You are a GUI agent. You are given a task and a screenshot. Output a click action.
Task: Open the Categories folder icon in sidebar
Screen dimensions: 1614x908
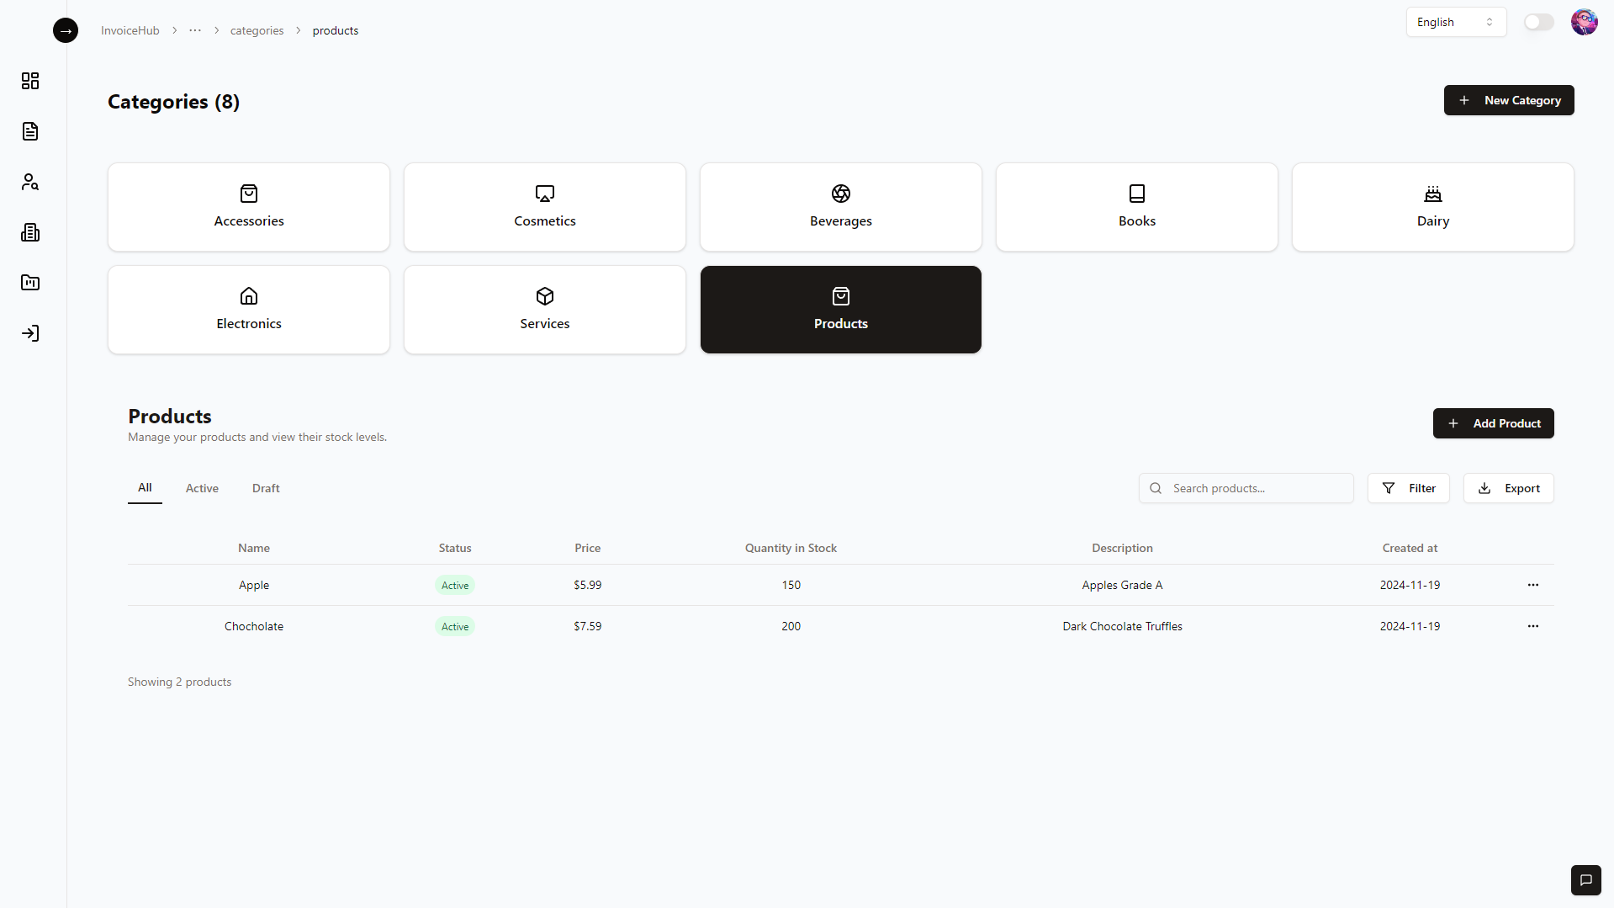(30, 283)
